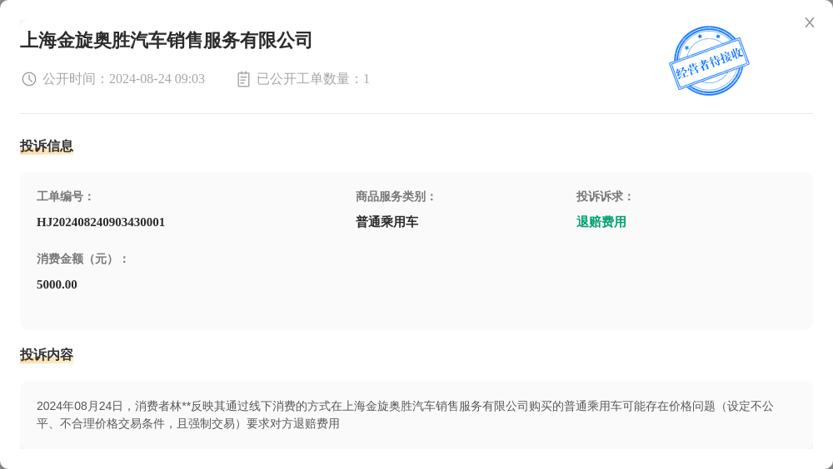
Task: Click the publish time 2024-08-24 09:03
Action: pos(157,79)
